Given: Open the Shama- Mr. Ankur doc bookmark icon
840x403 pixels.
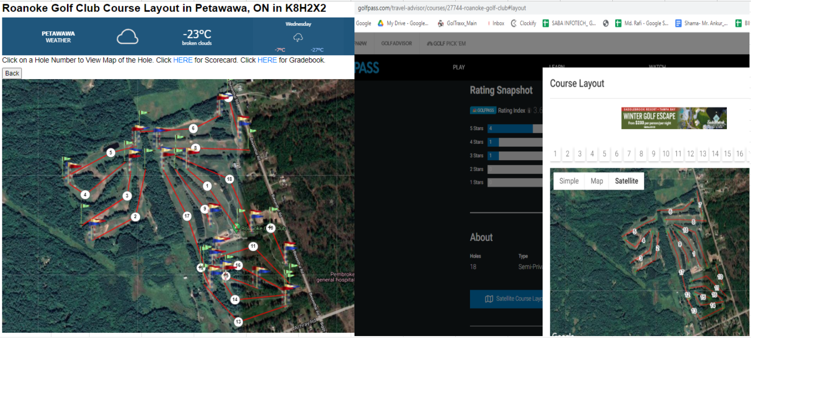Looking at the screenshot, I should tap(678, 23).
